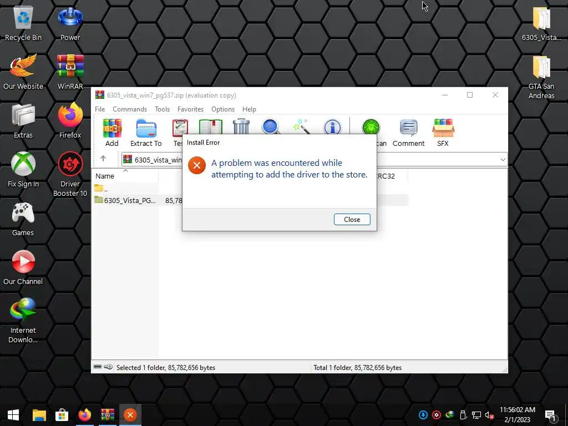Click the drive icon in status bar
The height and width of the screenshot is (426, 568).
[98, 367]
